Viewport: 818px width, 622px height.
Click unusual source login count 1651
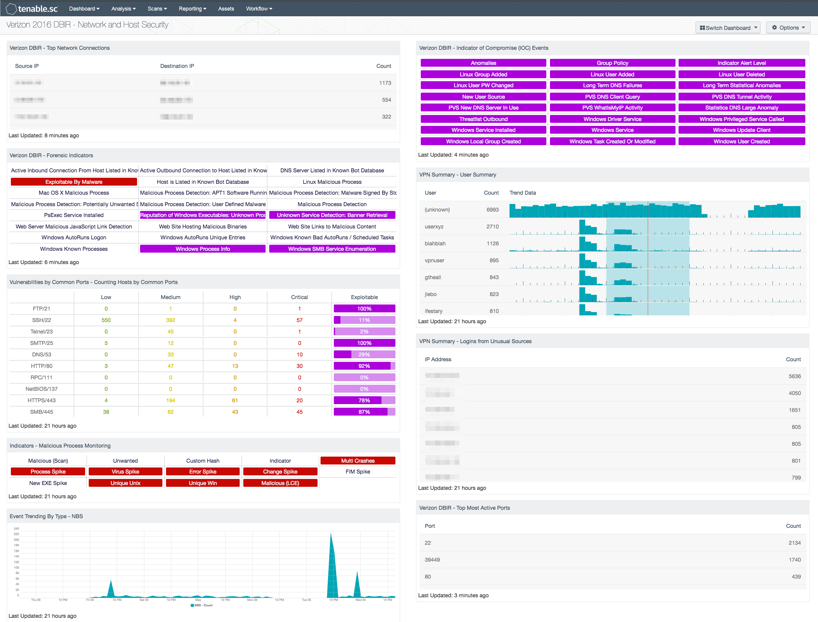(x=795, y=410)
